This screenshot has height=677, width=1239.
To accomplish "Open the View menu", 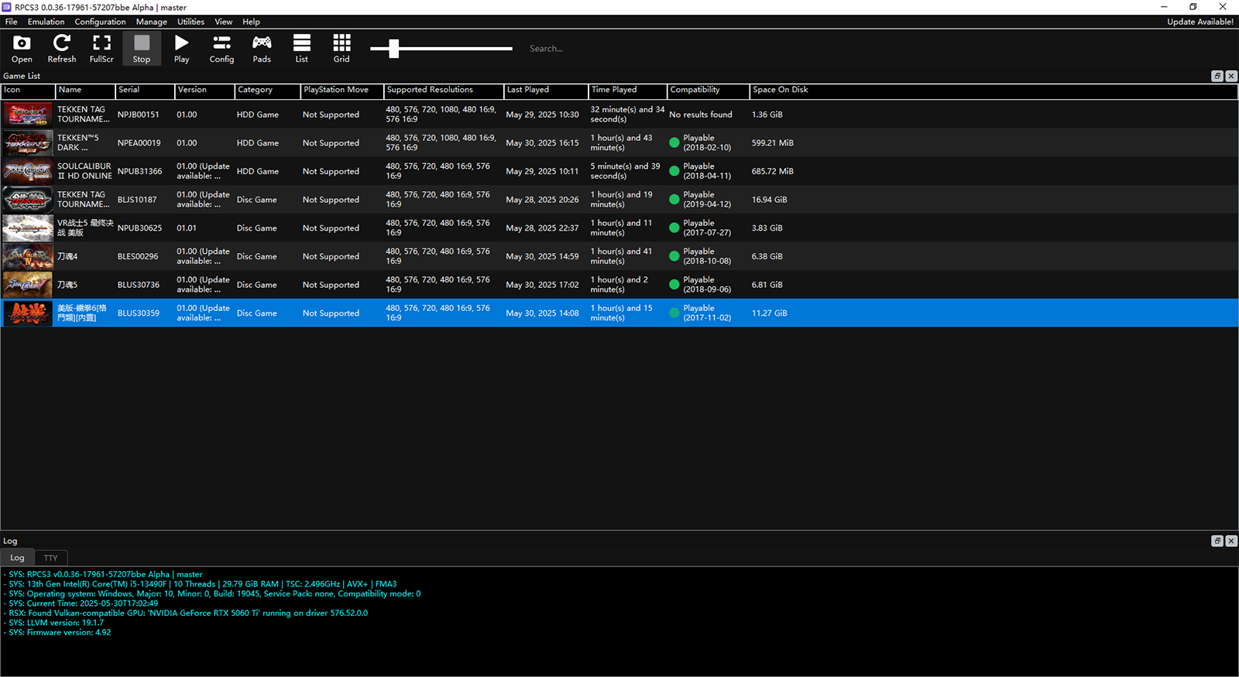I will (x=224, y=22).
